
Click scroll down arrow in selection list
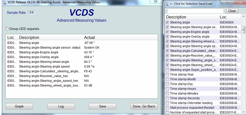(x=244, y=112)
